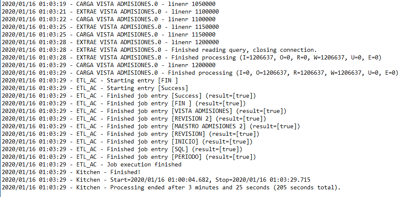408x197 pixels.
Task: Click the 'Starting entry [FIN ]' line
Action: [x=89, y=81]
